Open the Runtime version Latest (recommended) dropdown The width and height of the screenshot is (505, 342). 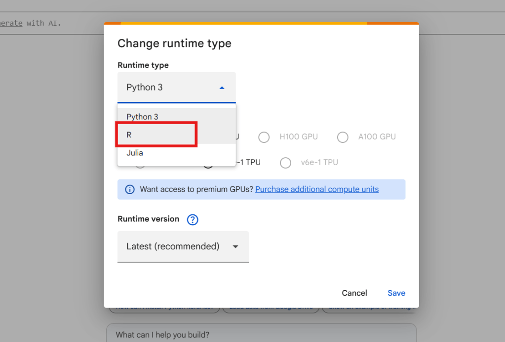183,246
